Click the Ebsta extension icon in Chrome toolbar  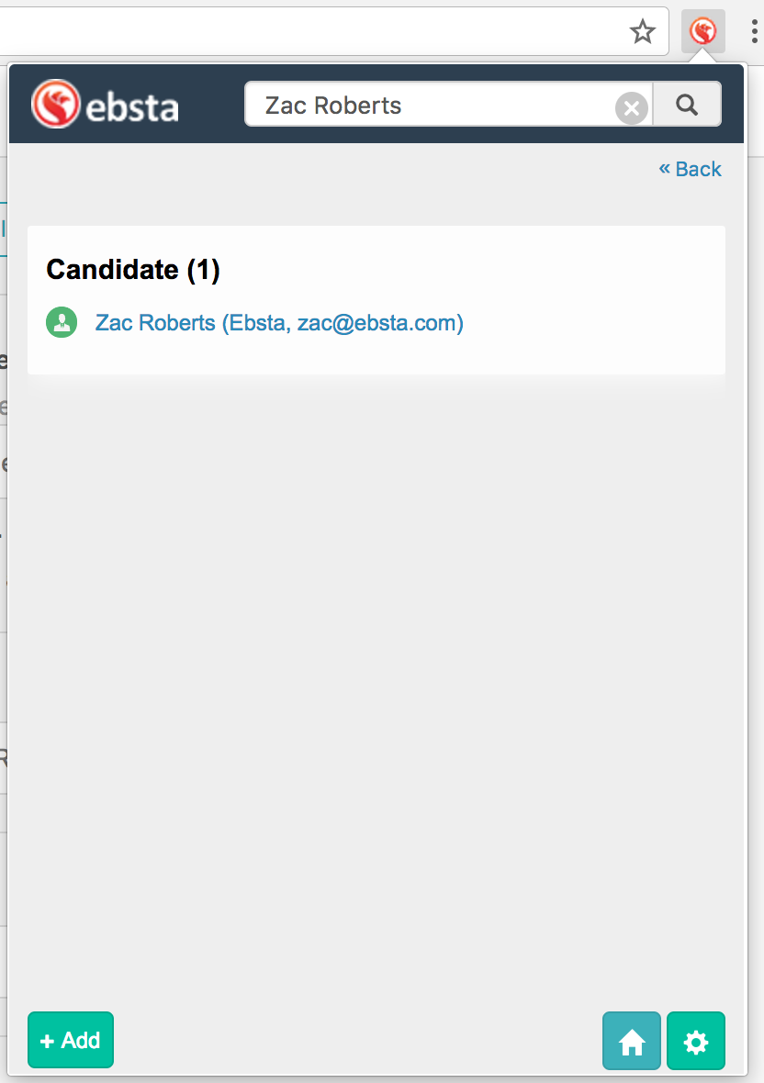pos(703,33)
